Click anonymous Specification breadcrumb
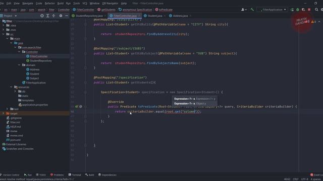Image resolution: width=323 pixels, height=181 pixels. pos(135,10)
